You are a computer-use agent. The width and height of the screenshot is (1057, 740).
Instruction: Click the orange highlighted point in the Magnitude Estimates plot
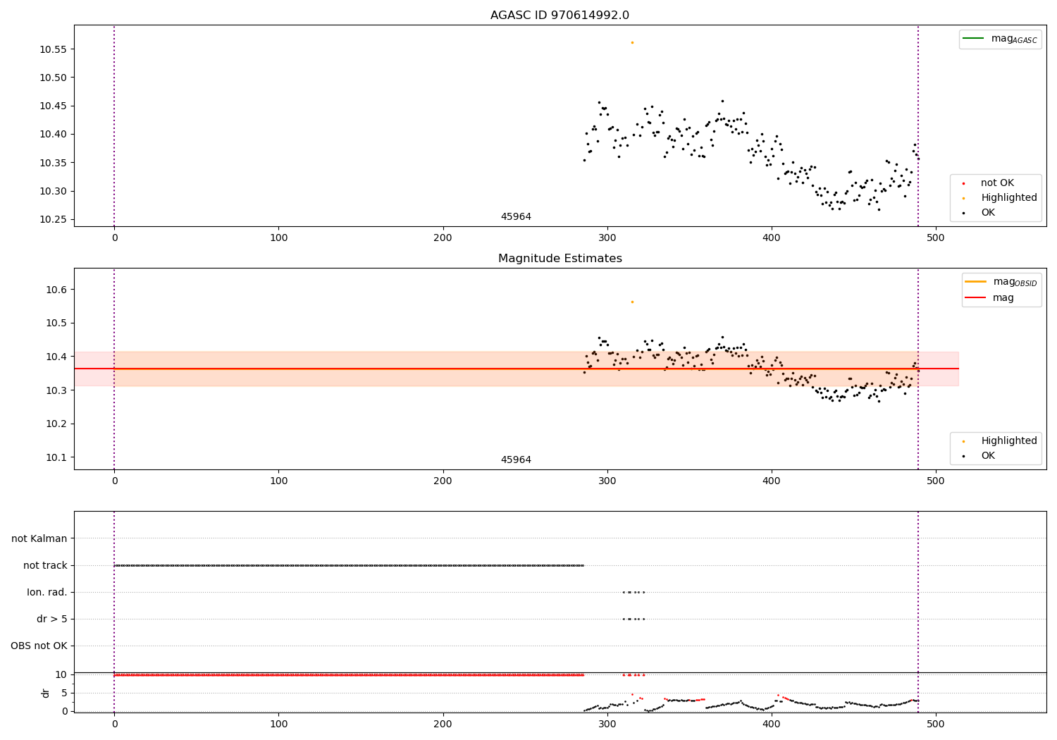[x=632, y=302]
